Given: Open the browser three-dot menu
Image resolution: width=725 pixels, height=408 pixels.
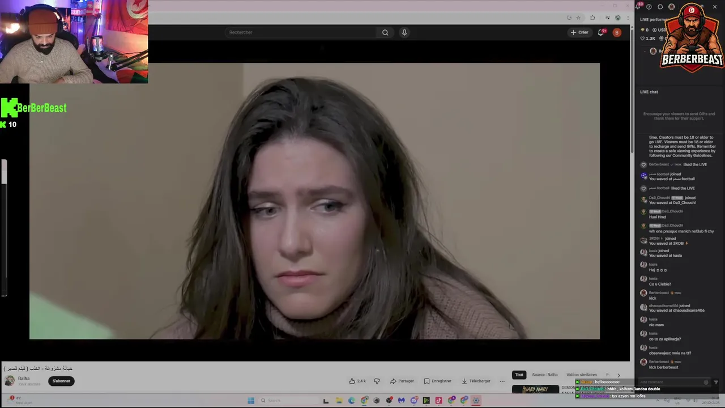Looking at the screenshot, I should pyautogui.click(x=628, y=18).
